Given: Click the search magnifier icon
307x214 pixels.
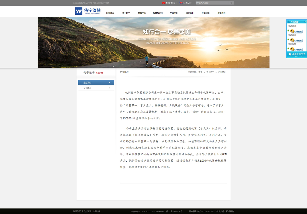Looking at the screenshot, I should 231,3.
